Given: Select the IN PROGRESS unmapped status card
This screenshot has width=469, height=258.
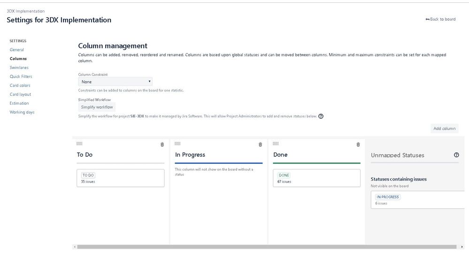Looking at the screenshot, I should [417, 200].
